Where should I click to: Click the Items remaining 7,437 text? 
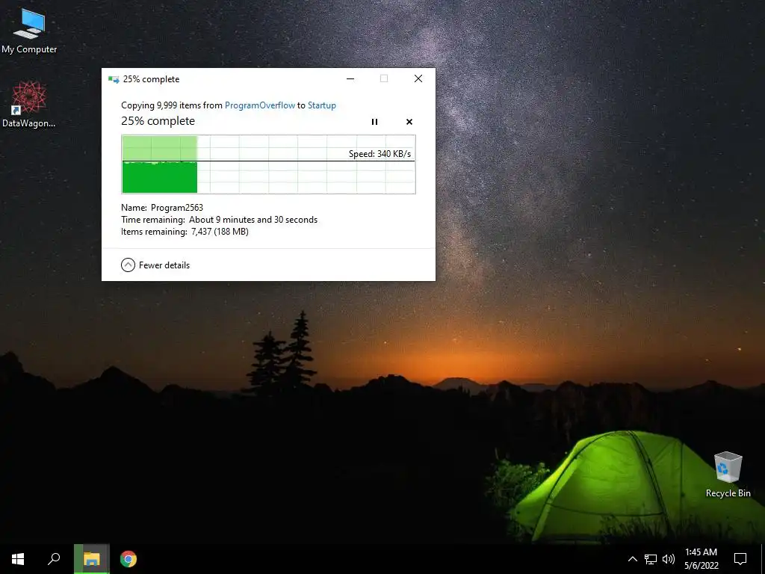coord(185,232)
